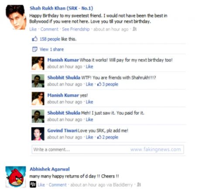
Task: Click See Friendship link
Action: [x=76, y=29]
